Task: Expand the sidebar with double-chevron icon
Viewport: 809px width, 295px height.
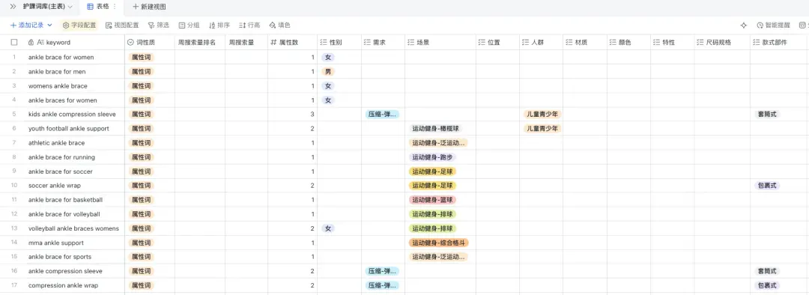Action: [13, 7]
